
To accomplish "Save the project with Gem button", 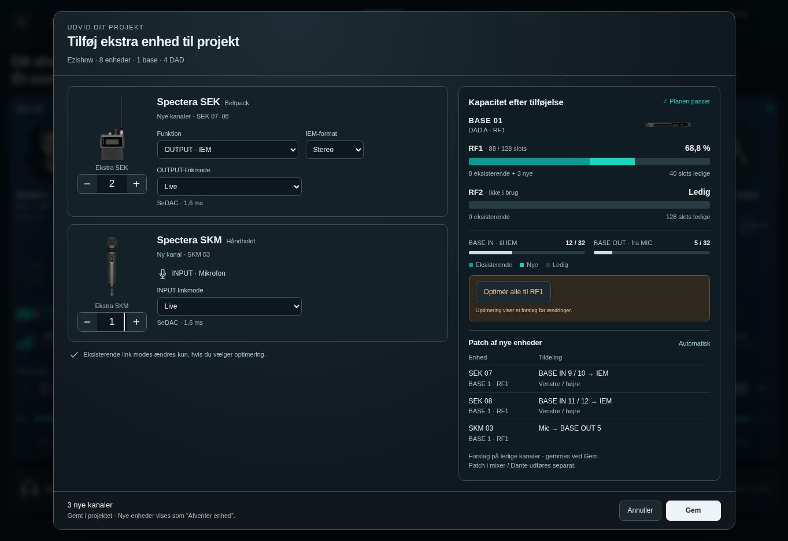I will point(693,510).
